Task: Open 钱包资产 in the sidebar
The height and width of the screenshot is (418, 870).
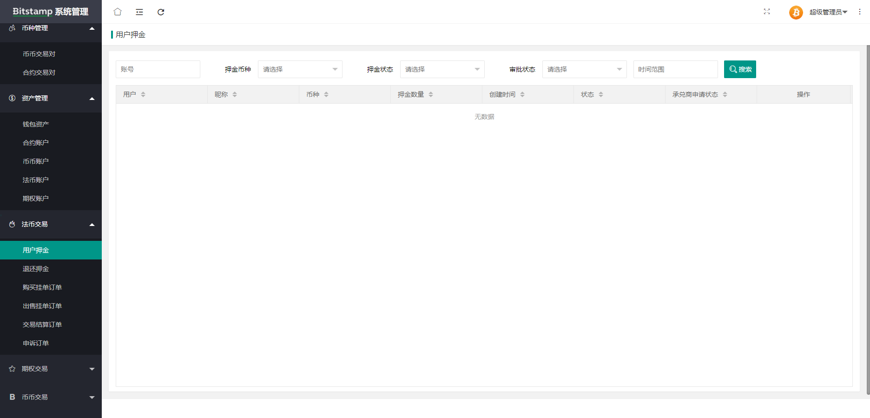Action: [36, 124]
